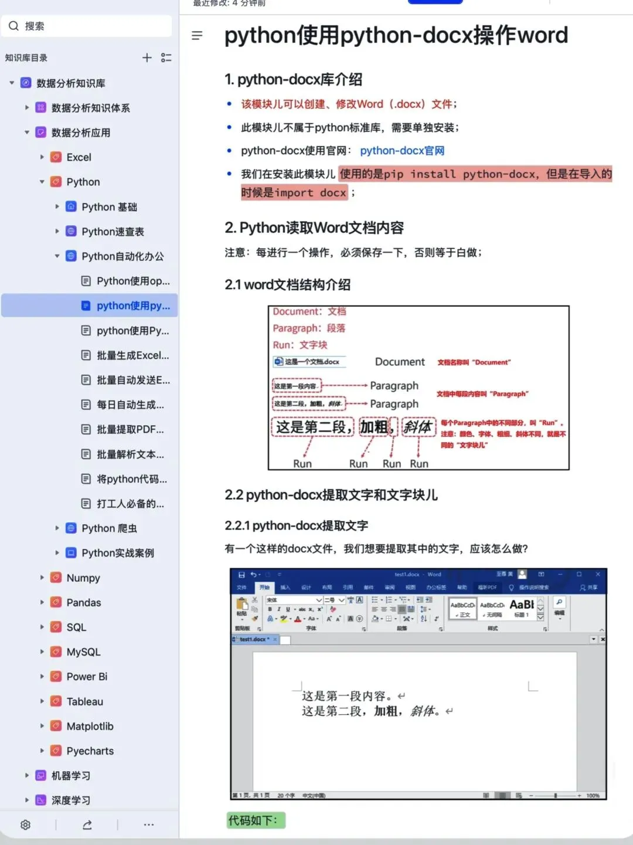This screenshot has width=633, height=845.
Task: Click heading 2.1 word文档结构介绍
Action: coord(287,285)
